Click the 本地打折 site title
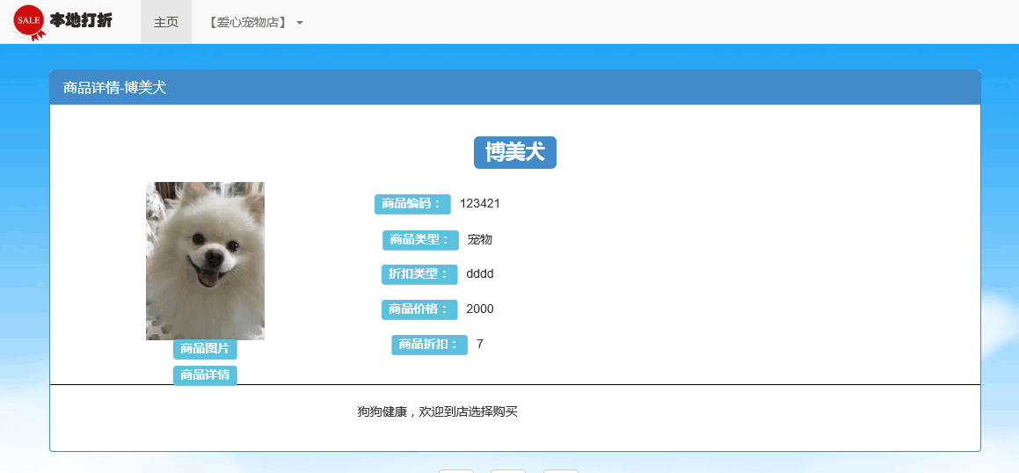The width and height of the screenshot is (1019, 473). (81, 21)
